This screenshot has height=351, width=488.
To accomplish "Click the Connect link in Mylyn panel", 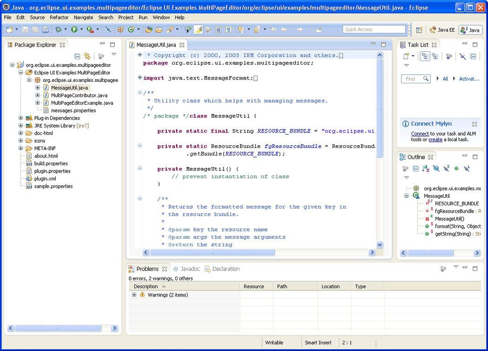I will (420, 134).
